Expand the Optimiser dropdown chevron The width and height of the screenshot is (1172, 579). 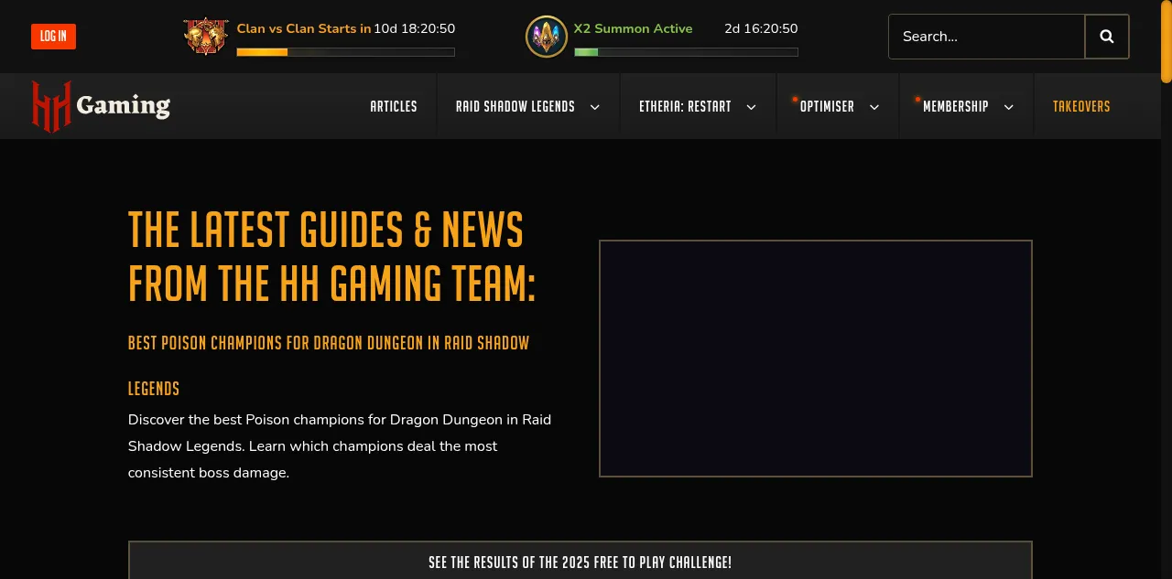874,107
